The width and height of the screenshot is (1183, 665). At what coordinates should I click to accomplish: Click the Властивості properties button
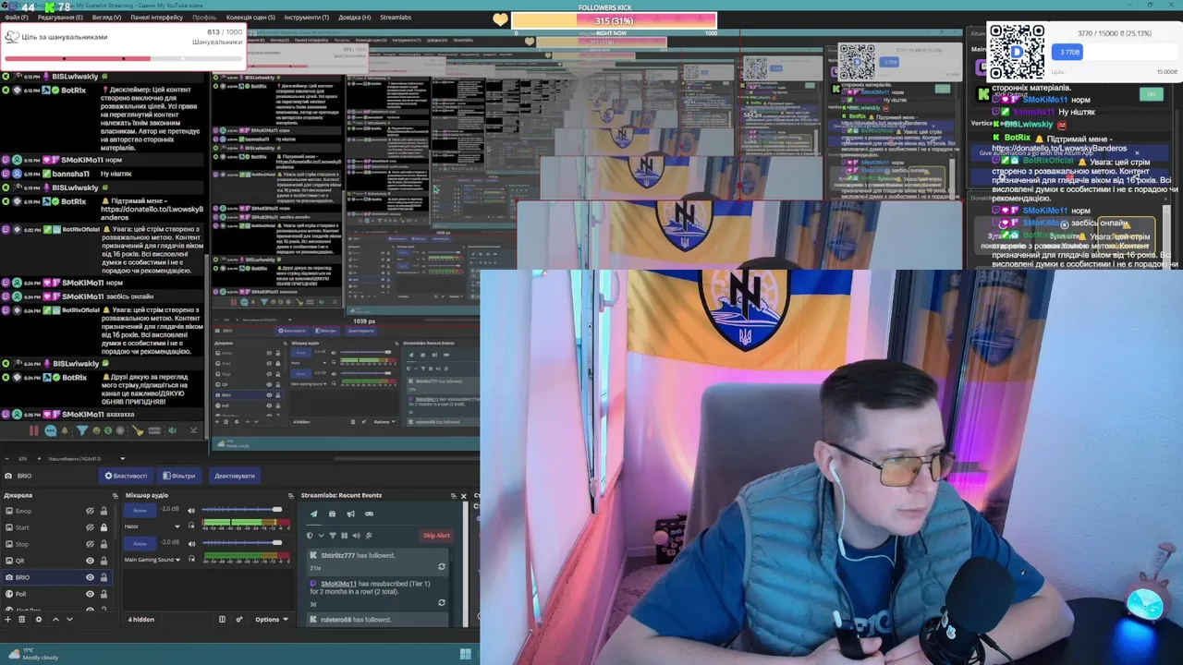(126, 476)
